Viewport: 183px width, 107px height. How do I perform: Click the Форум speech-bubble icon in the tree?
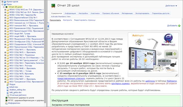[x=8, y=84]
